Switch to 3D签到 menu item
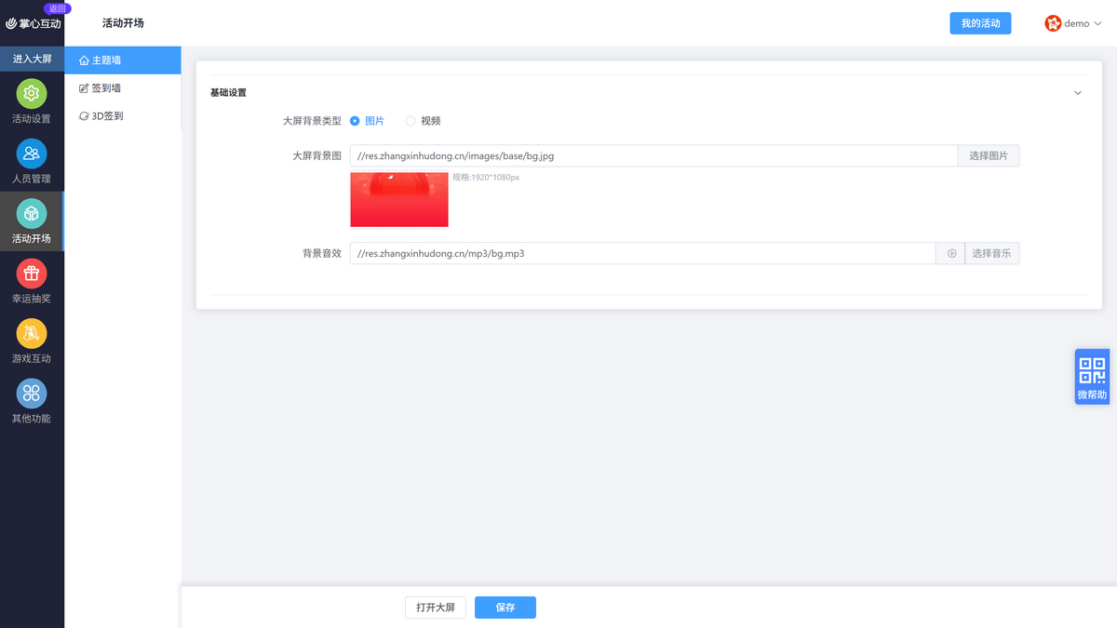The width and height of the screenshot is (1117, 628). pos(123,116)
